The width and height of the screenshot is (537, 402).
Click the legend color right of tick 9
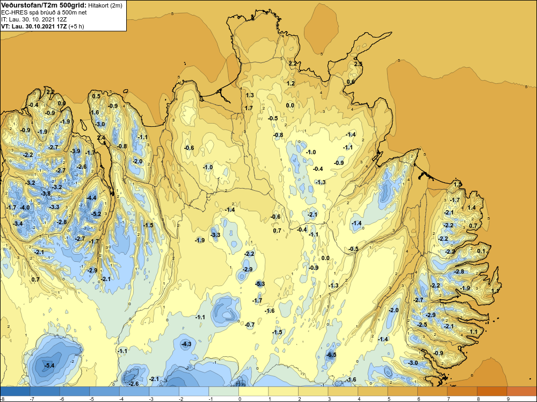(x=521, y=391)
